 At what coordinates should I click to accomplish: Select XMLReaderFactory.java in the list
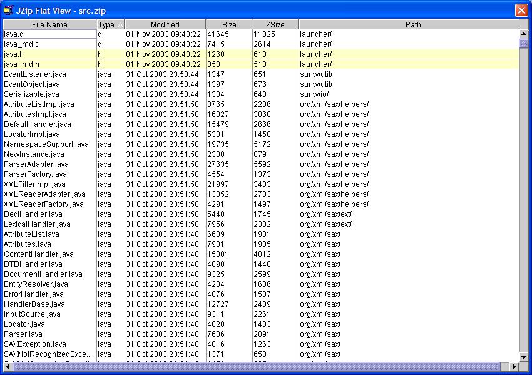click(44, 204)
